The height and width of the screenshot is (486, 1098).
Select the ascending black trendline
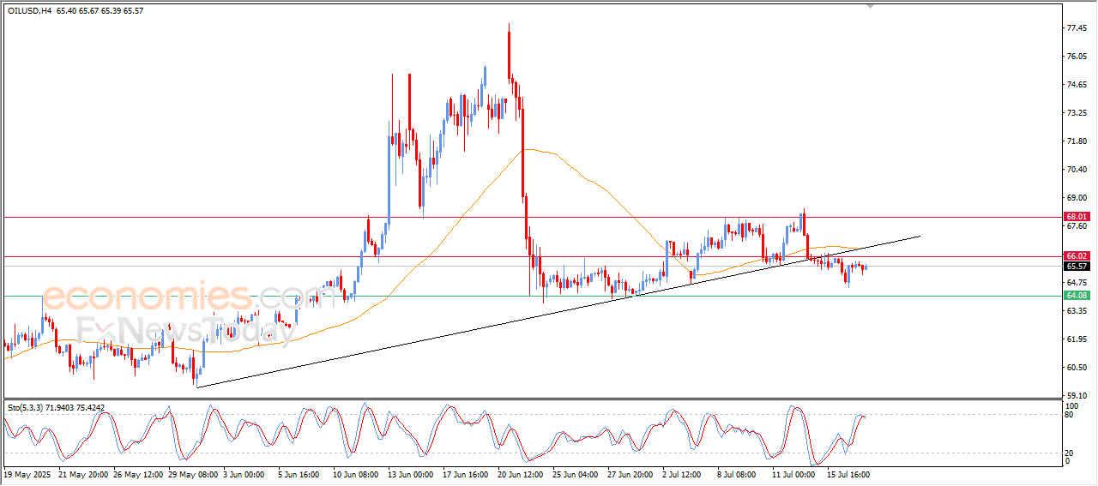pyautogui.click(x=558, y=312)
